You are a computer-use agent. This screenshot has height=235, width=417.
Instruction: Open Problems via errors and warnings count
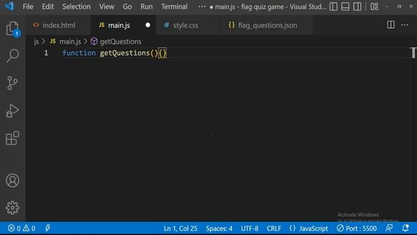click(x=22, y=228)
